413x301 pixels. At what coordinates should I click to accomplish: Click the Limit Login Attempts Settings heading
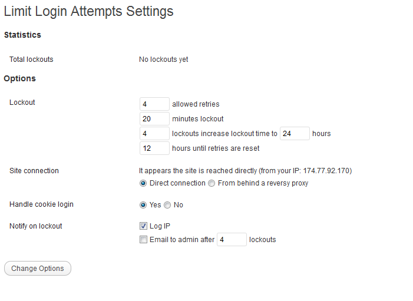pyautogui.click(x=88, y=11)
